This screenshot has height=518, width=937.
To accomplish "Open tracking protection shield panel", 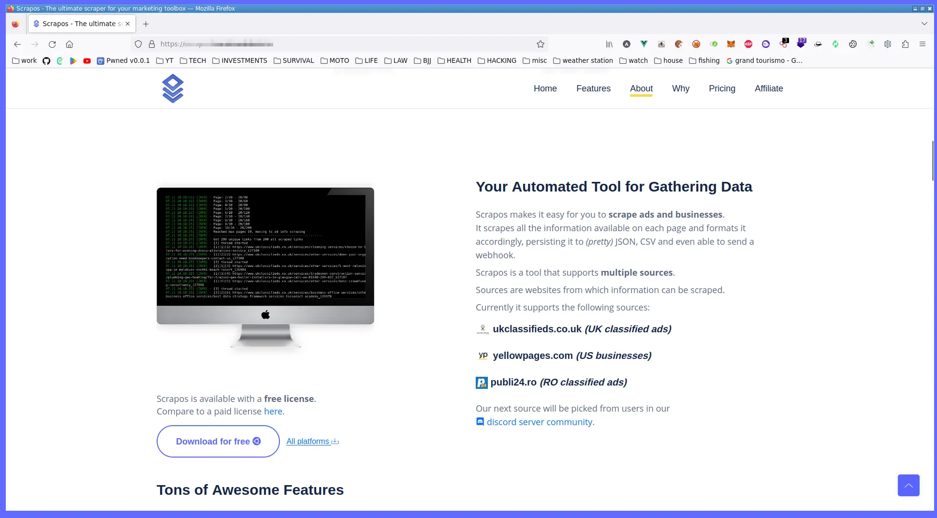I will (x=138, y=44).
